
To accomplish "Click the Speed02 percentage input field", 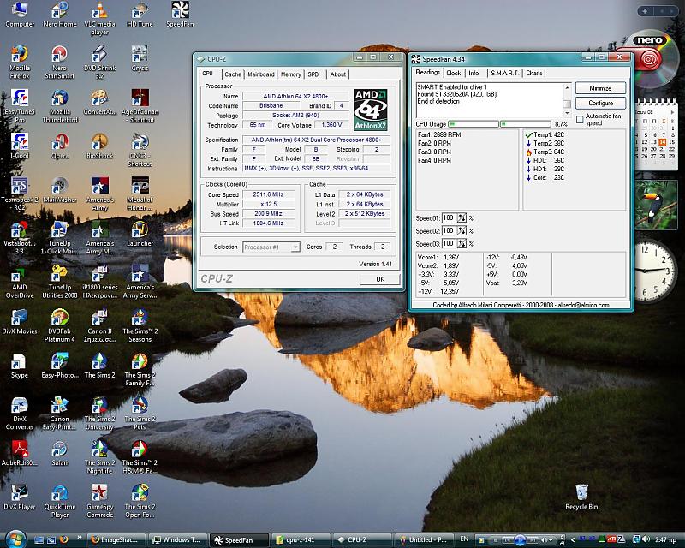I will 449,230.
